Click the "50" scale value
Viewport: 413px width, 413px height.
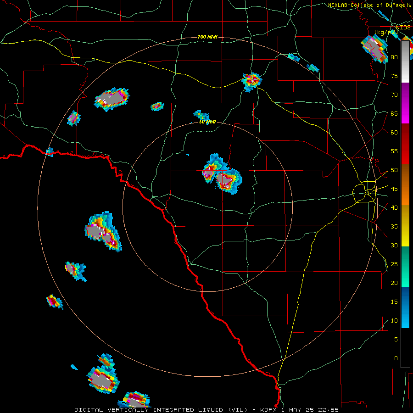pyautogui.click(x=394, y=170)
